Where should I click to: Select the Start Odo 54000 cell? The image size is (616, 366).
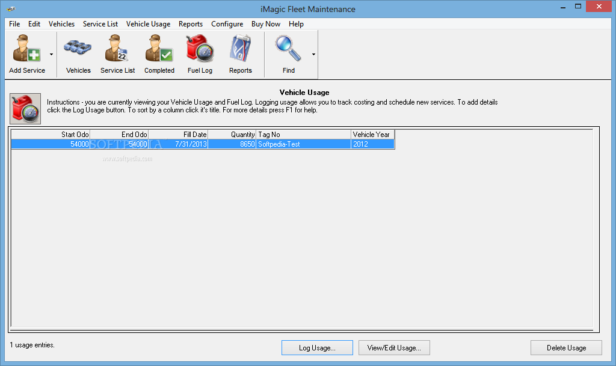coord(51,144)
